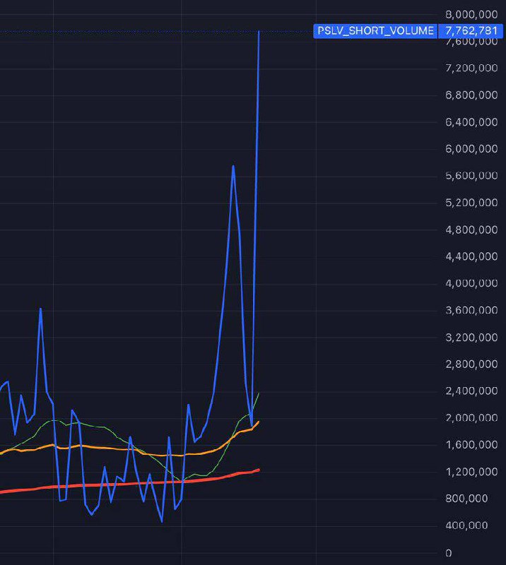Click the 1,600,000 axis label
This screenshot has width=506, height=565.
click(471, 445)
